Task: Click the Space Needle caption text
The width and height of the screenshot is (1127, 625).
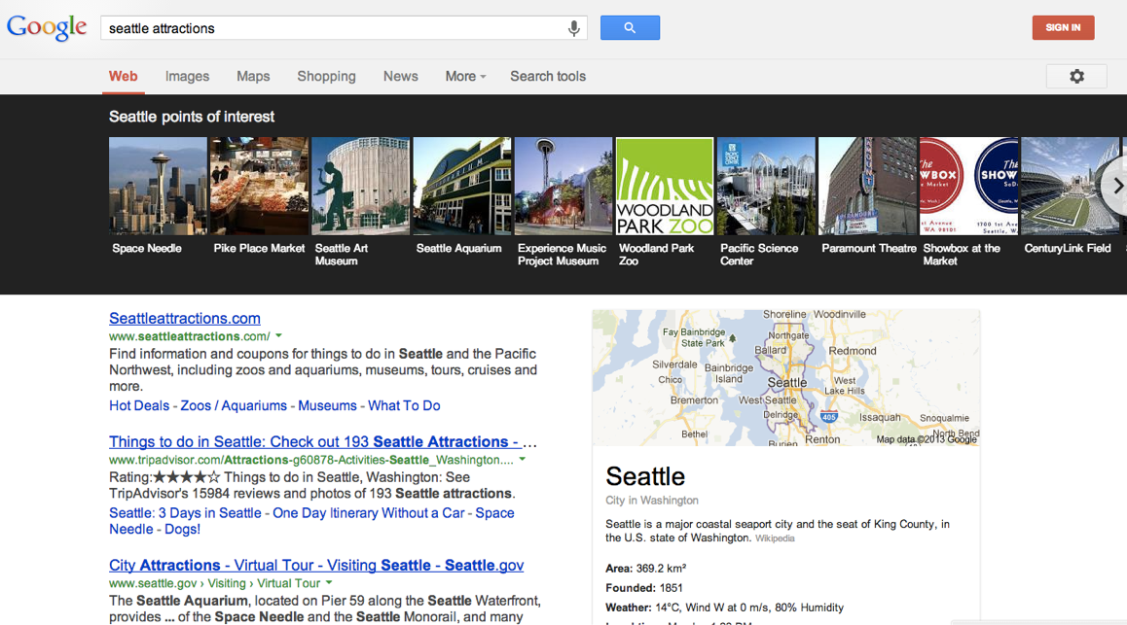Action: coord(147,248)
